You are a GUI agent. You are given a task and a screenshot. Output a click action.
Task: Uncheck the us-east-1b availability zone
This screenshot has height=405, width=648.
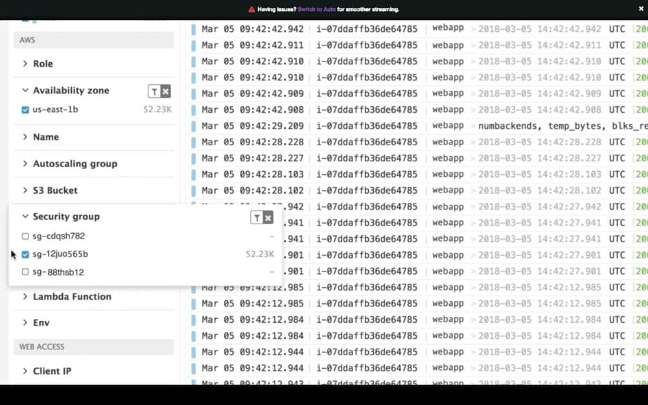coord(25,110)
